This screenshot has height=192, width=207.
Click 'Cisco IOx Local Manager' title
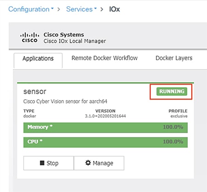click(75, 41)
